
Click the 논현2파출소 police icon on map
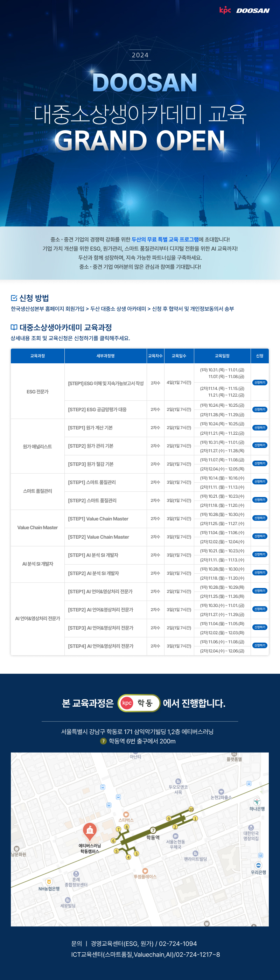(x=221, y=792)
